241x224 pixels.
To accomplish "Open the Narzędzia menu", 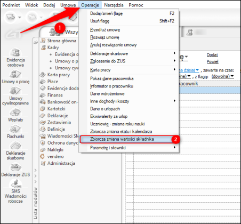I will coord(114,5).
